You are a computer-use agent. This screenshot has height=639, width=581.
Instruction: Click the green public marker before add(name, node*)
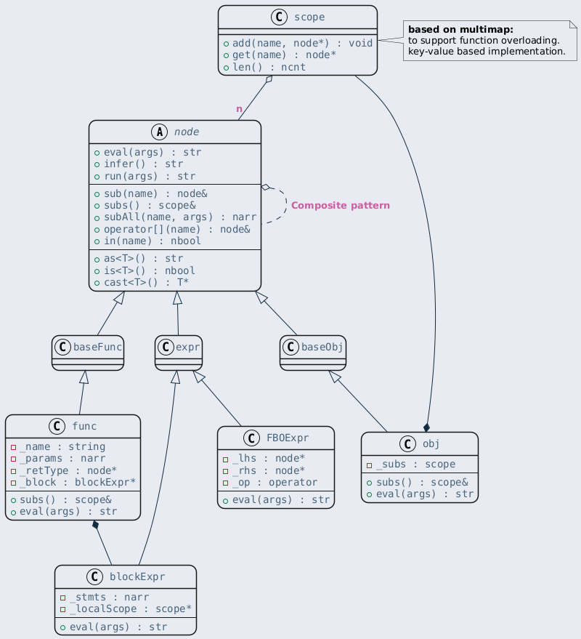coord(227,44)
